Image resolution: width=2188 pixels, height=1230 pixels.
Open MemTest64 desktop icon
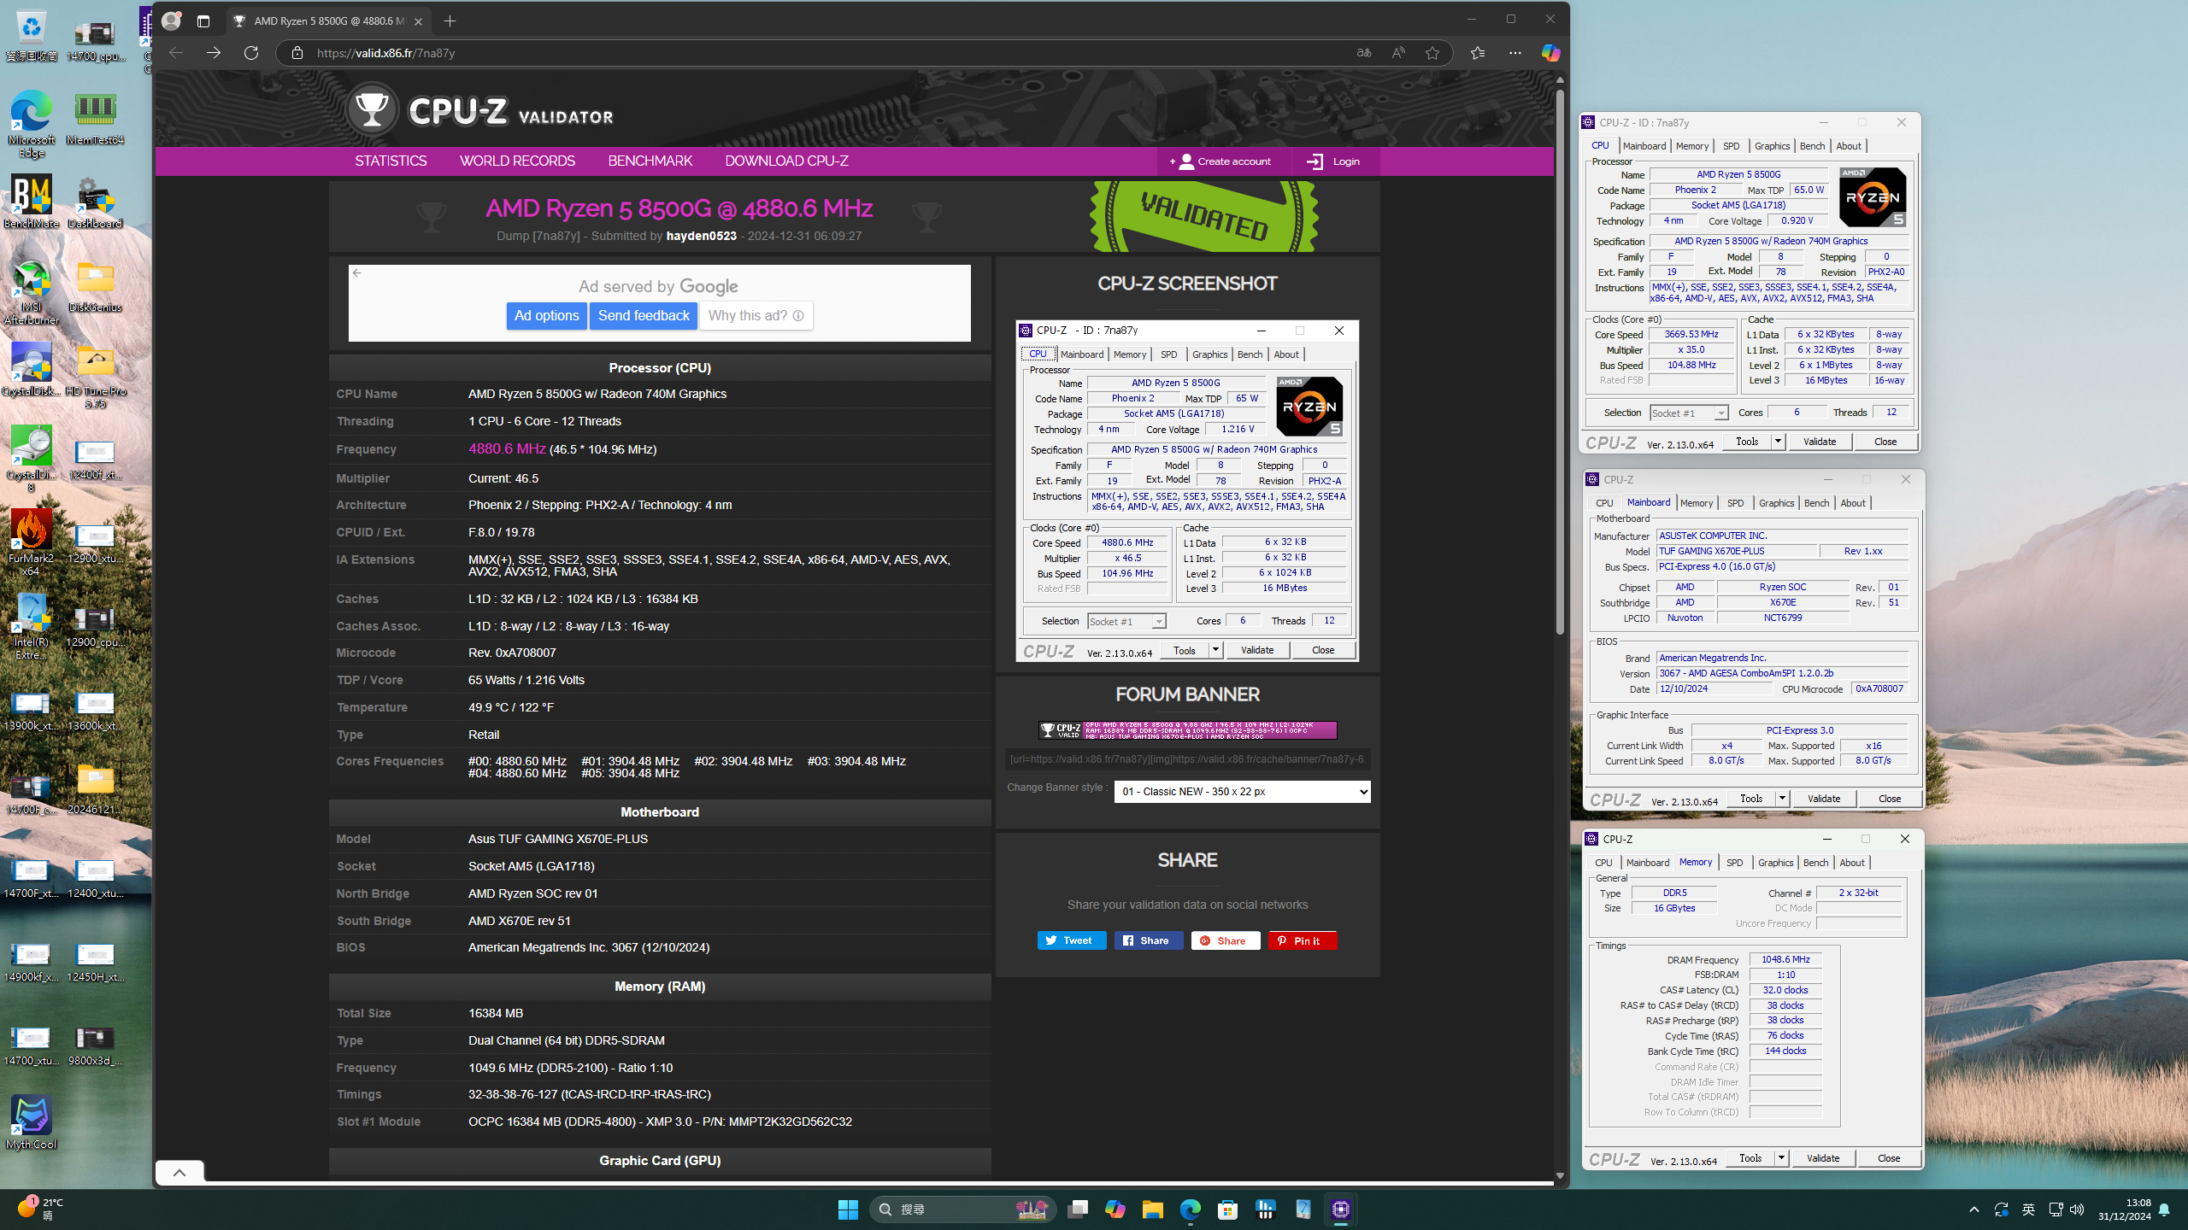point(95,119)
